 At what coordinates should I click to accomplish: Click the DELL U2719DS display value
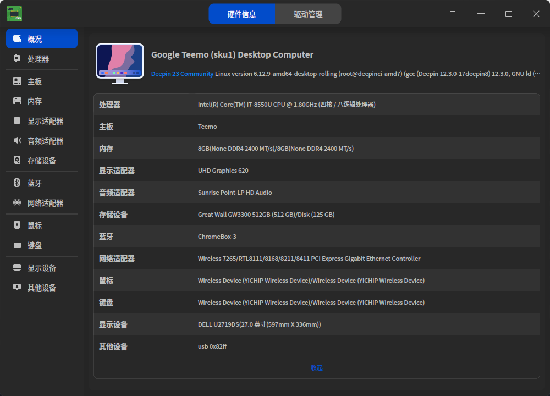259,324
